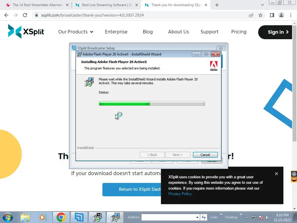Toggle the browser side panel
Image resolution: width=297 pixels, height=223 pixels.
click(x=272, y=15)
